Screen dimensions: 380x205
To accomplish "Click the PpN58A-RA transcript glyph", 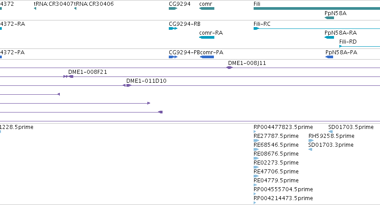I will (x=330, y=37).
